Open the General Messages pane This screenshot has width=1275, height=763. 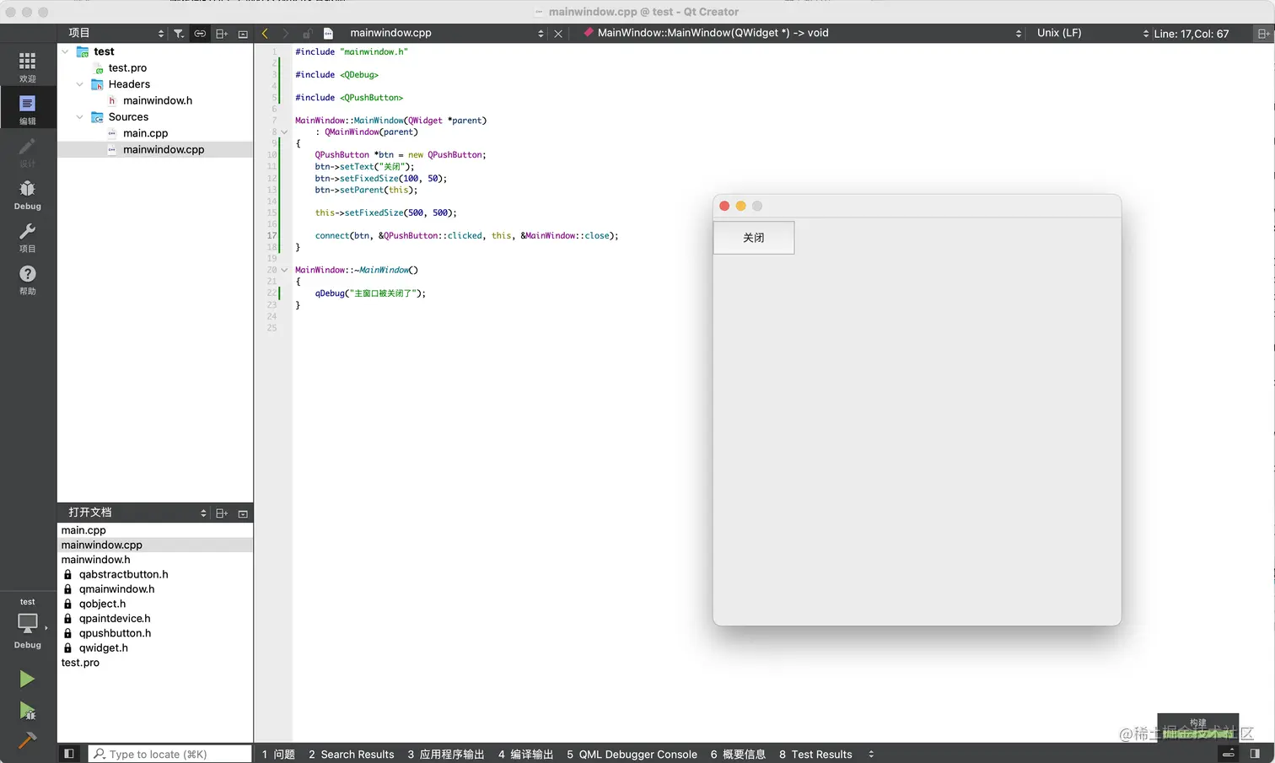(738, 754)
